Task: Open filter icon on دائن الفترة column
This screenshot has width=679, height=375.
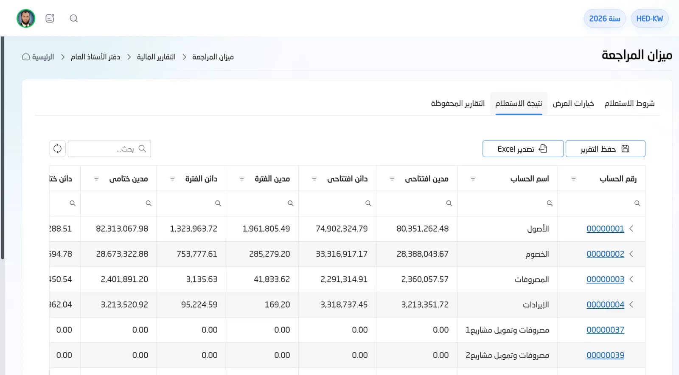Action: [x=172, y=179]
